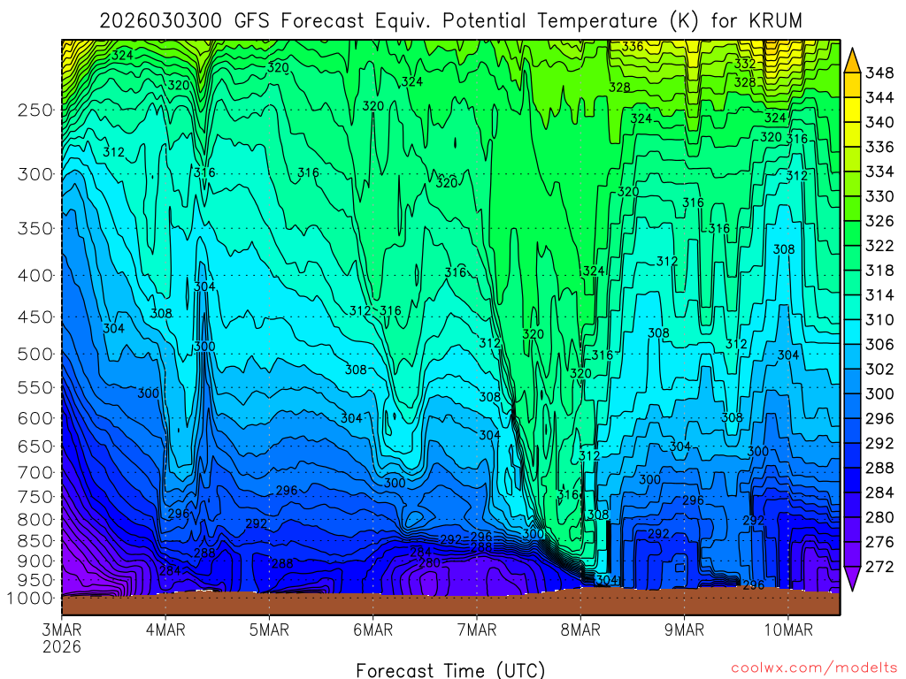Image resolution: width=906 pixels, height=679 pixels.
Task: Click the 334 value on the color legend
Action: pyautogui.click(x=879, y=172)
